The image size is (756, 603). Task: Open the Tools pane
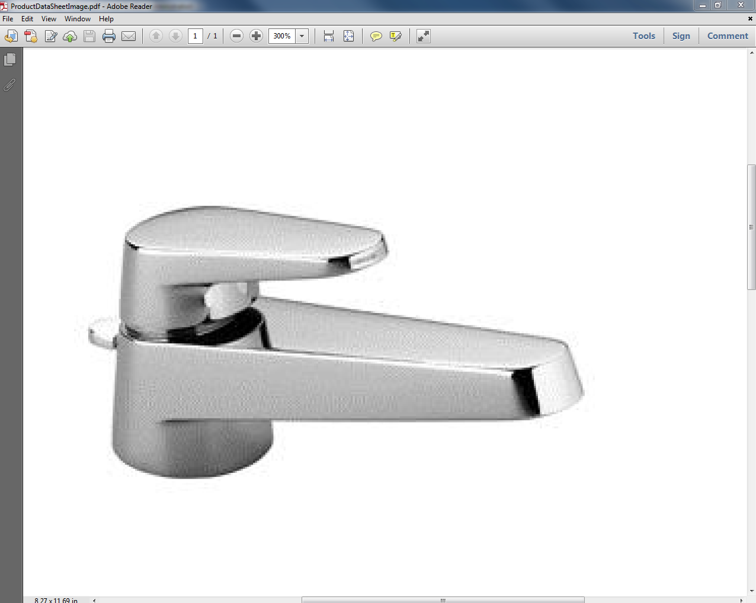[643, 36]
